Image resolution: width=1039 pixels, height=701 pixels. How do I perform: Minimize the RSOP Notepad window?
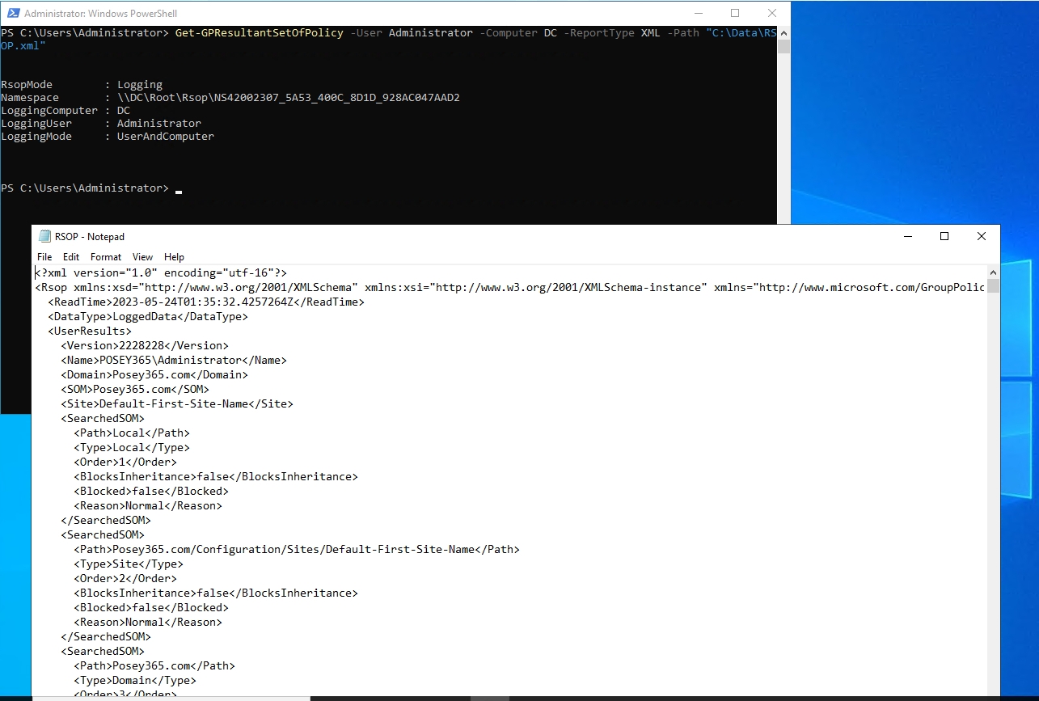(907, 236)
